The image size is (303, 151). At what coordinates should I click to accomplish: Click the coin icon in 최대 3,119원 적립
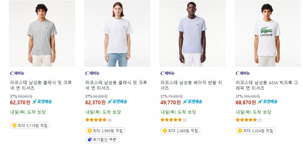point(14,125)
